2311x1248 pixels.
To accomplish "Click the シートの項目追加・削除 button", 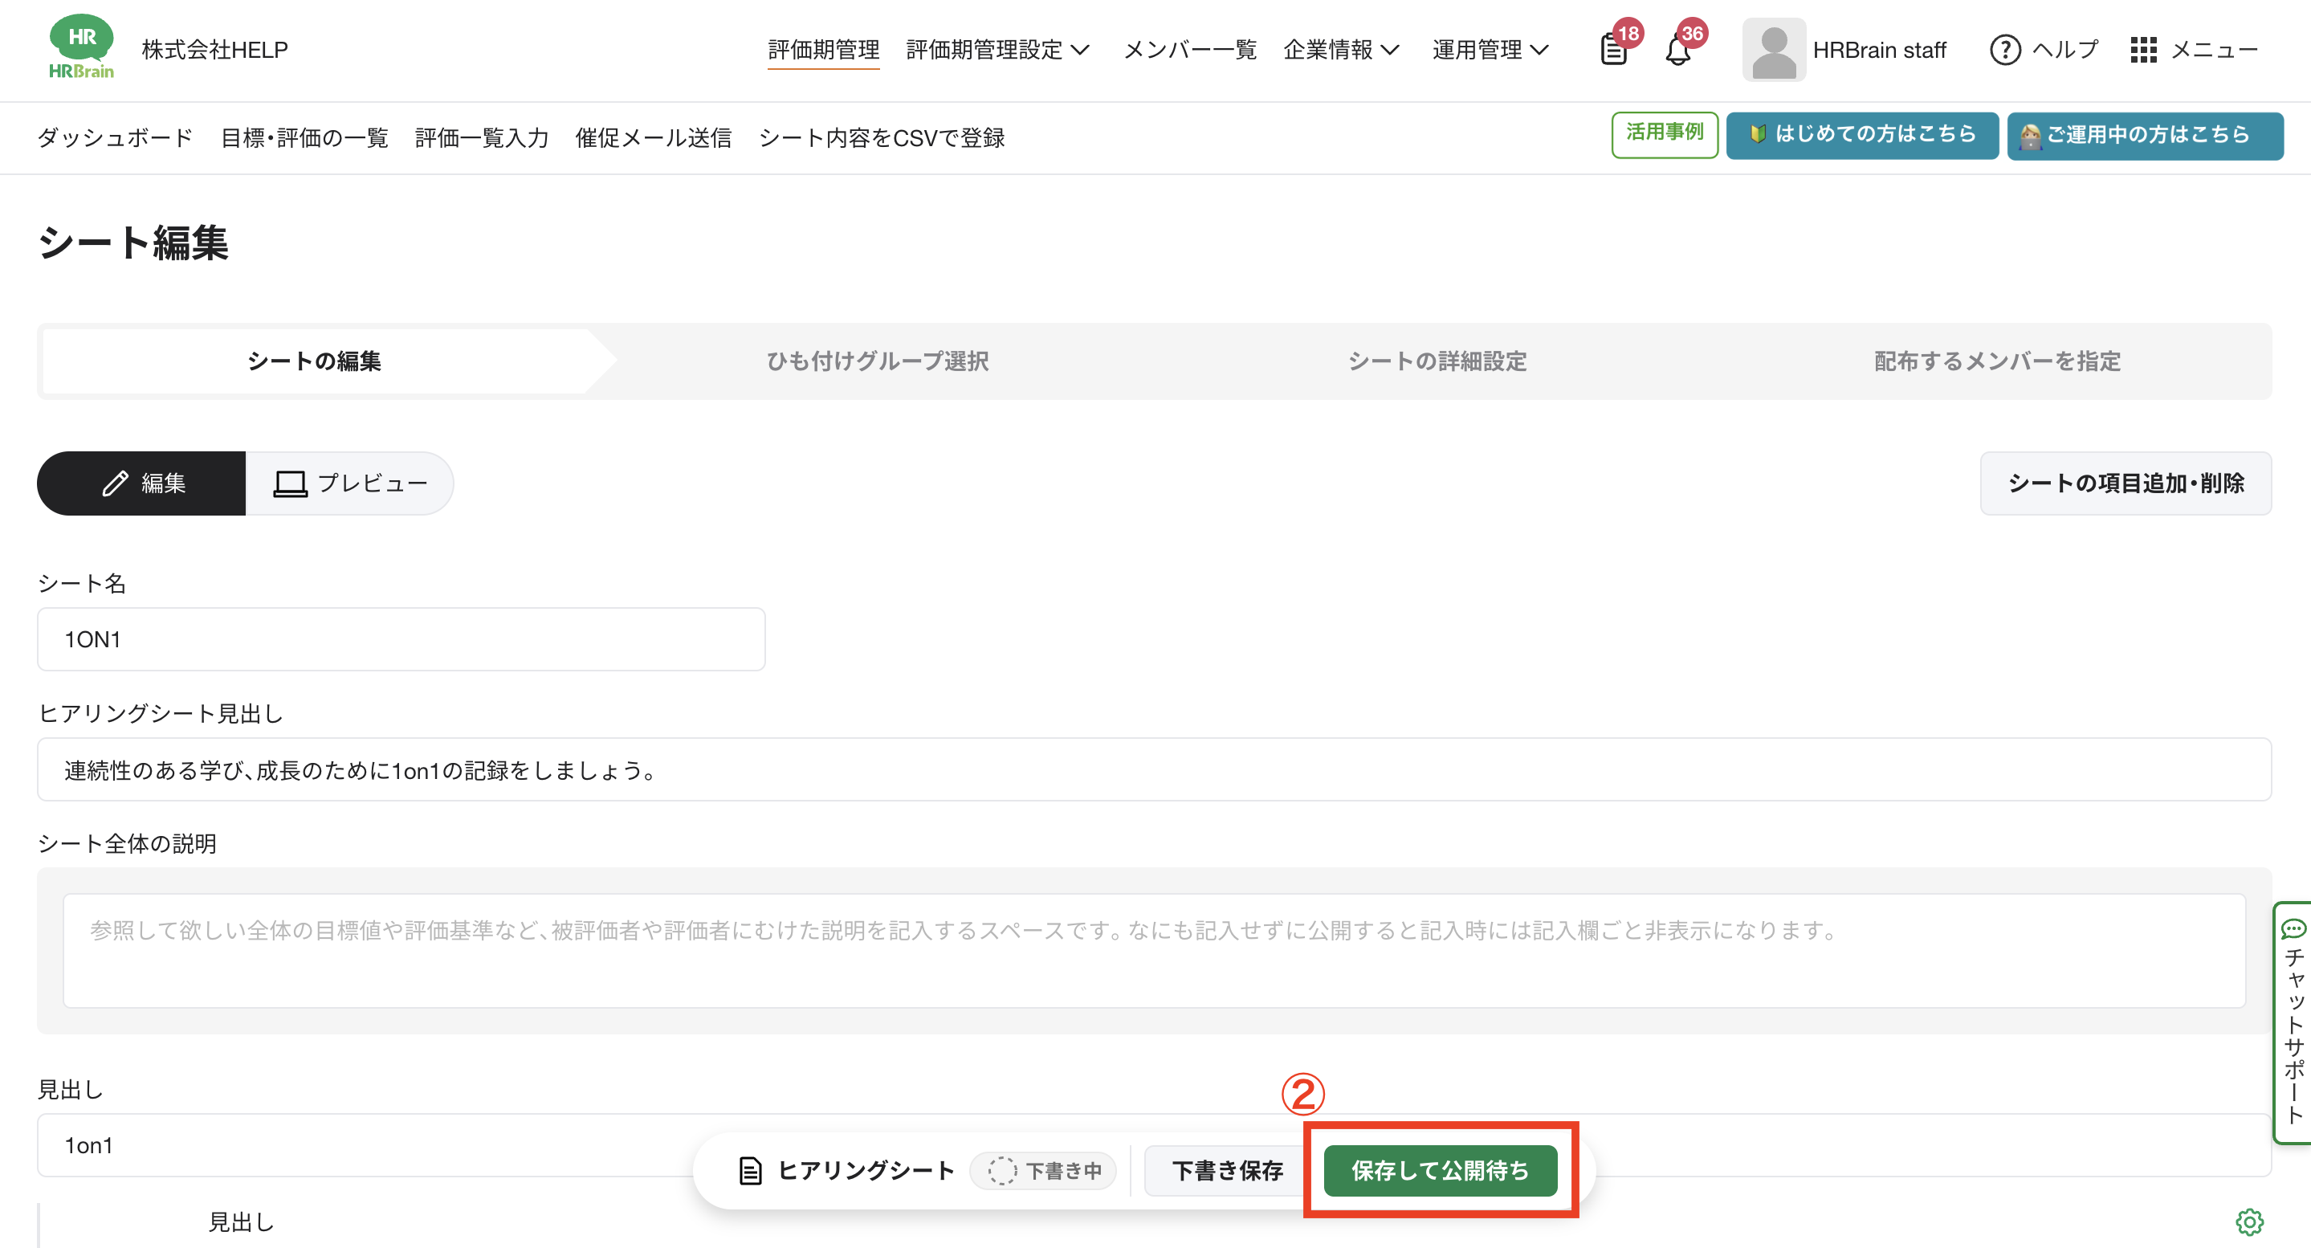I will coord(2126,483).
